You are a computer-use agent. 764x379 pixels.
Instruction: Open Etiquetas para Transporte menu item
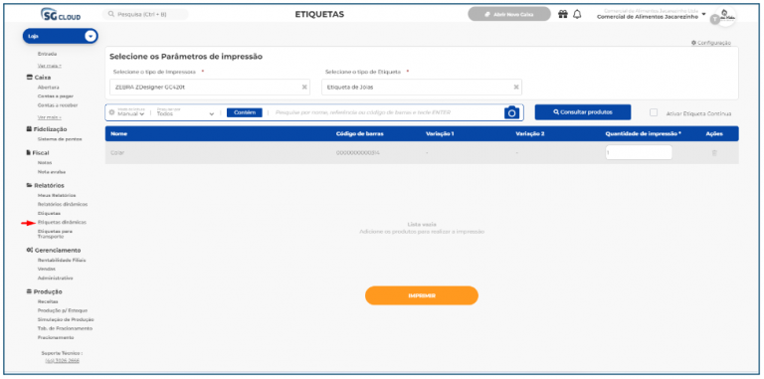point(55,234)
